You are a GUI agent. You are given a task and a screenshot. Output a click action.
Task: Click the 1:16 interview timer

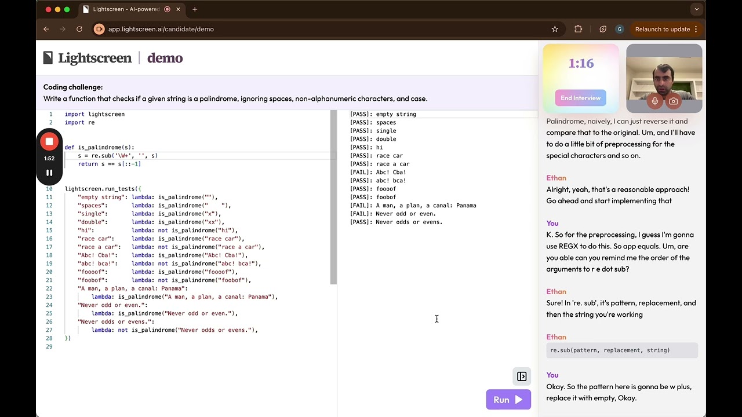pos(581,64)
